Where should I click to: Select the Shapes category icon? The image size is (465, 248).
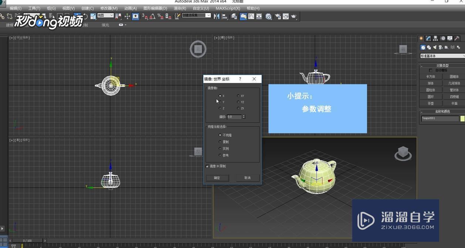(429, 47)
